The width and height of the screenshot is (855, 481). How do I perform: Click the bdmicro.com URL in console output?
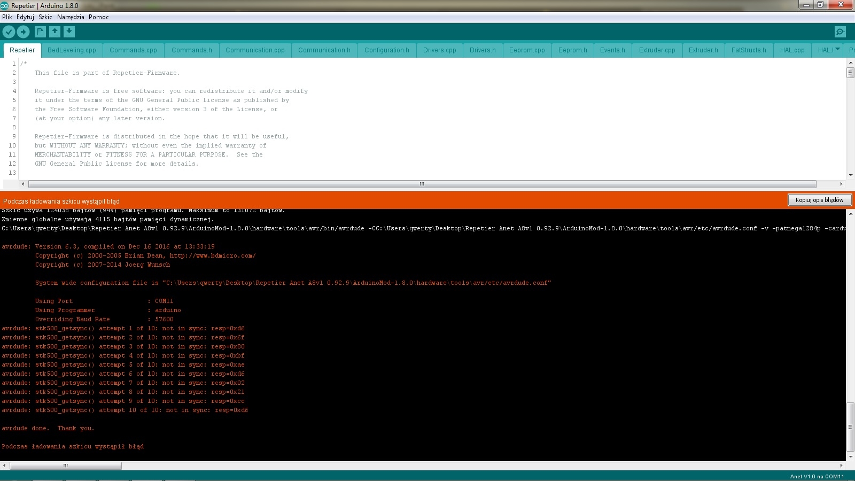[213, 255]
